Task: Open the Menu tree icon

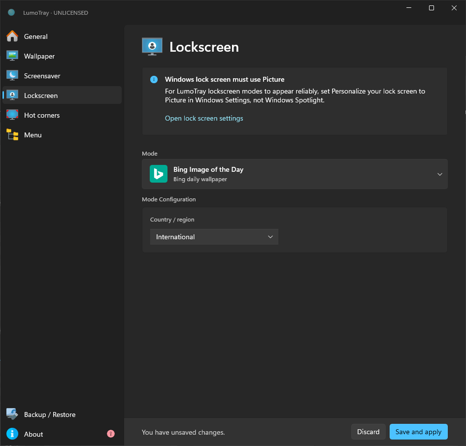Action: click(12, 135)
